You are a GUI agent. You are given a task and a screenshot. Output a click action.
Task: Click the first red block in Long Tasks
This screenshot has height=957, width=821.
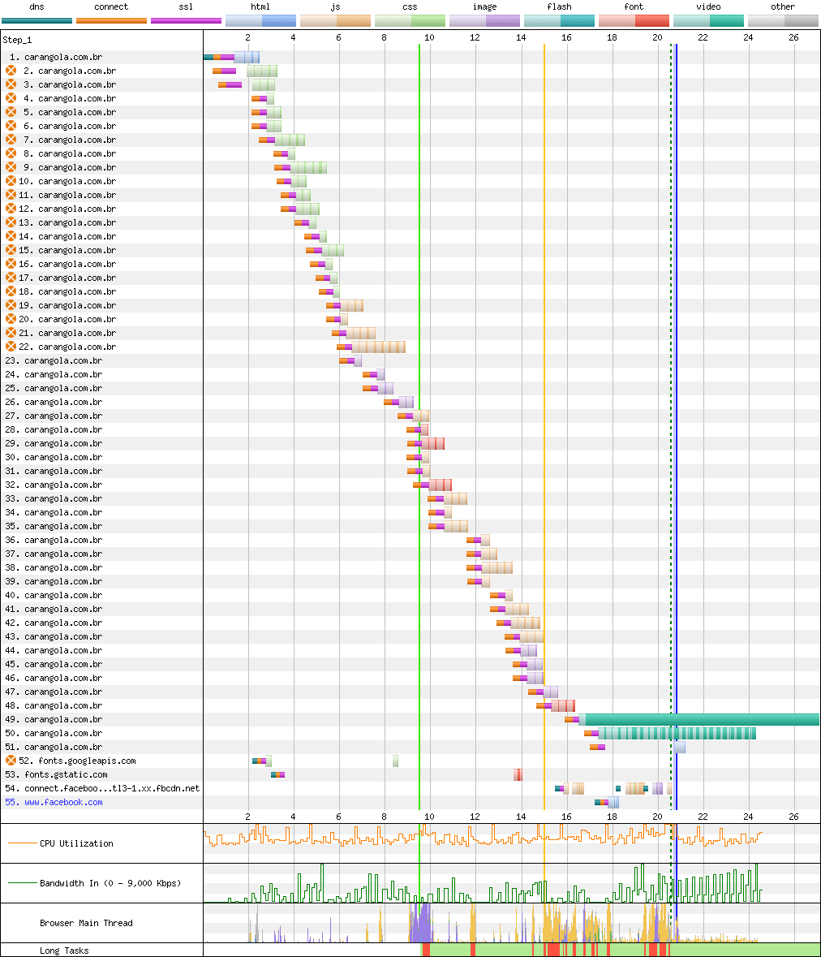pos(426,950)
